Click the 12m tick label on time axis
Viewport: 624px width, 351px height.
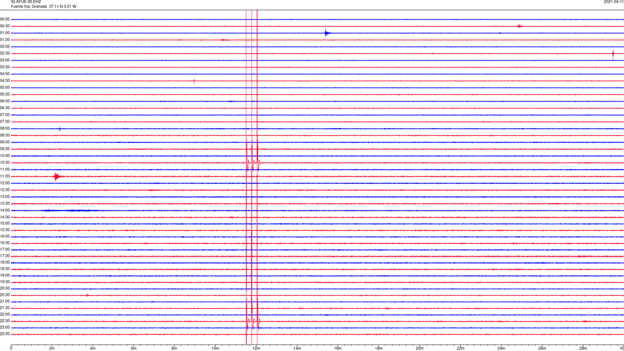point(256,348)
